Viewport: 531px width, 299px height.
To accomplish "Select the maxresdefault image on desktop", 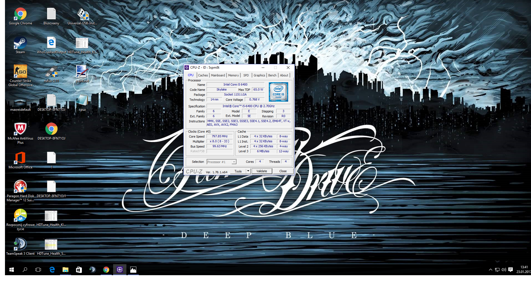I will click(x=20, y=105).
